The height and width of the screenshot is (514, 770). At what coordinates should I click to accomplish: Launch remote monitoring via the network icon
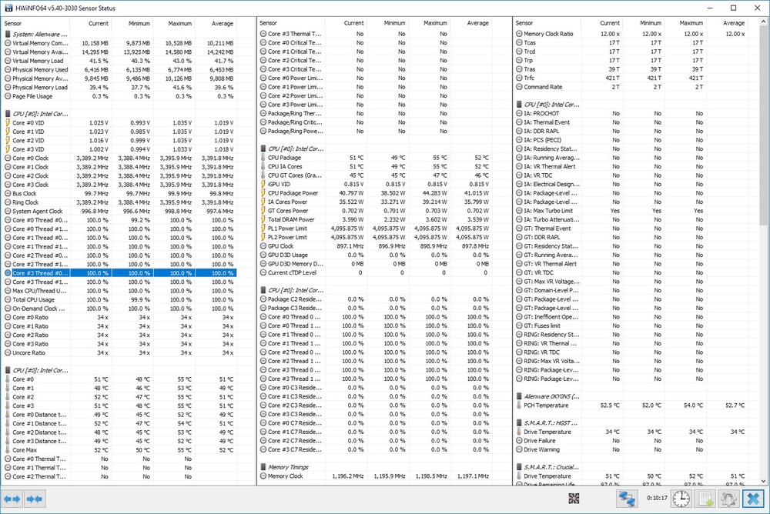(626, 499)
